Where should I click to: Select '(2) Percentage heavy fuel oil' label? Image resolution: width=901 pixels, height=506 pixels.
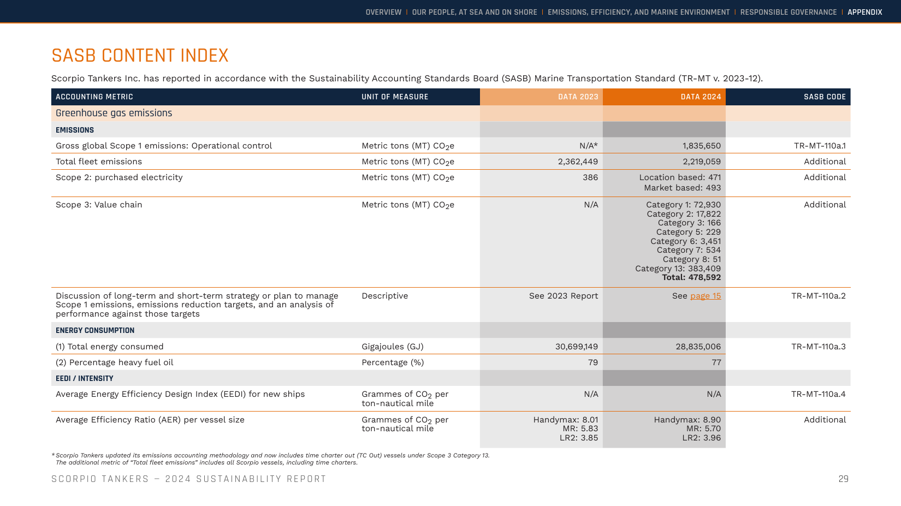click(x=115, y=362)
